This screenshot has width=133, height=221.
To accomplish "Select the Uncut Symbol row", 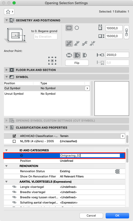I will [x=47, y=94].
